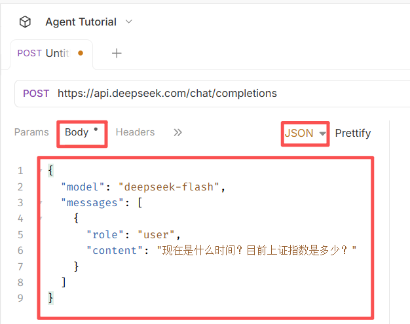Place cursor at closing brace on line 9
Image resolution: width=410 pixels, height=324 pixels.
50,298
